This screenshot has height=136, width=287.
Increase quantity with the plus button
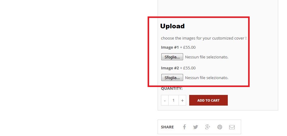pyautogui.click(x=182, y=100)
